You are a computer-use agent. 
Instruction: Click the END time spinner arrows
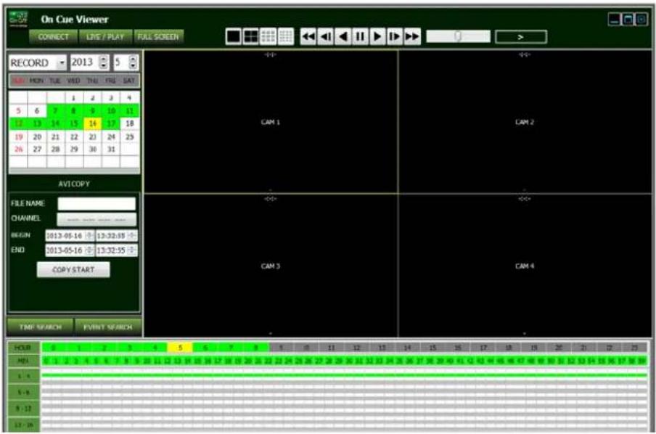click(x=132, y=250)
